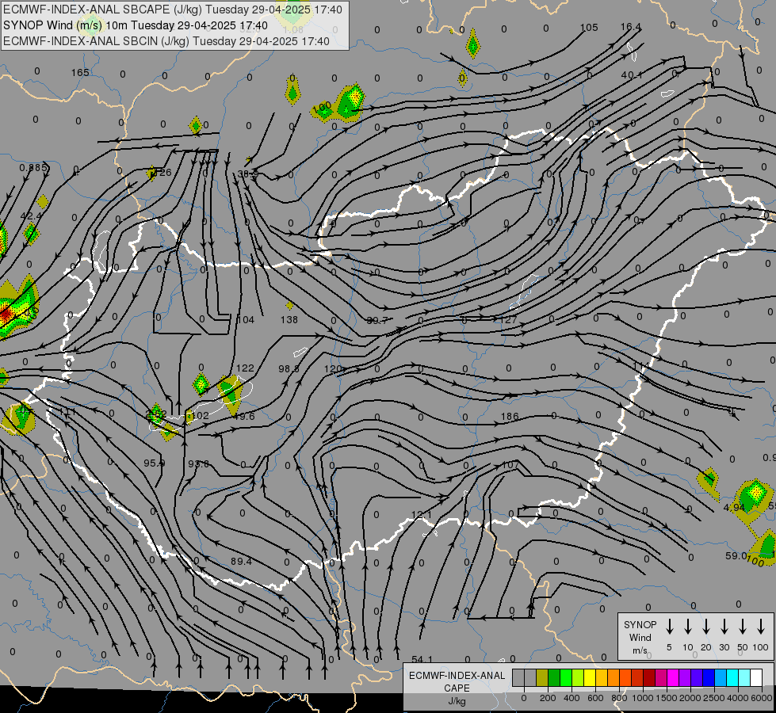Click the SBCAPE title line in header
This screenshot has width=776, height=713.
172,10
